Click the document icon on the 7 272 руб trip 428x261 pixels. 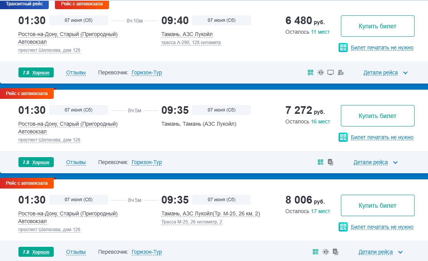tap(331, 162)
